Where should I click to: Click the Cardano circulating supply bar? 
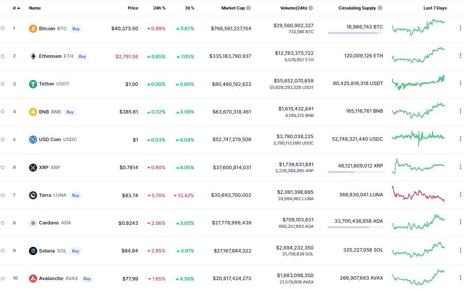click(x=355, y=227)
